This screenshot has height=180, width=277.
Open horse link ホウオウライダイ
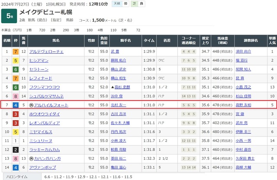(x=45, y=114)
